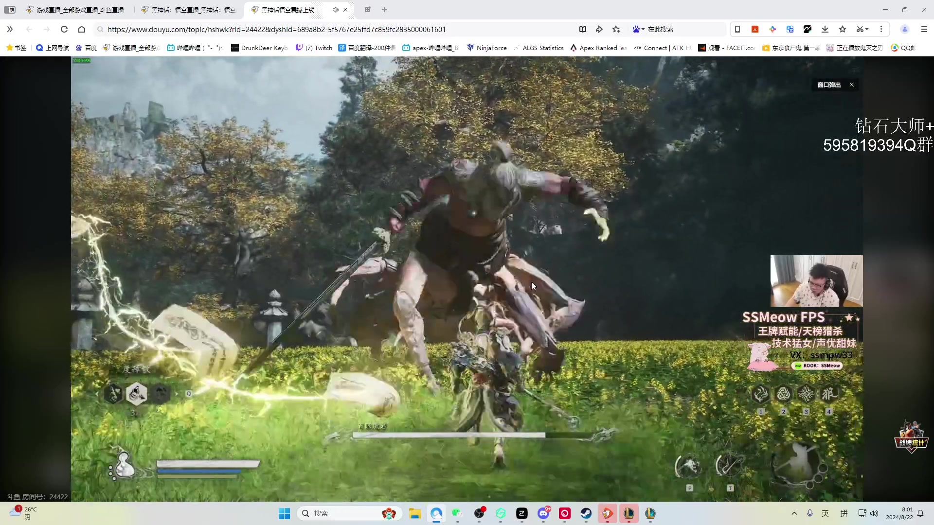Screen dimensions: 934x525
Task: Open the mobile view extension icon
Action: coord(737,29)
